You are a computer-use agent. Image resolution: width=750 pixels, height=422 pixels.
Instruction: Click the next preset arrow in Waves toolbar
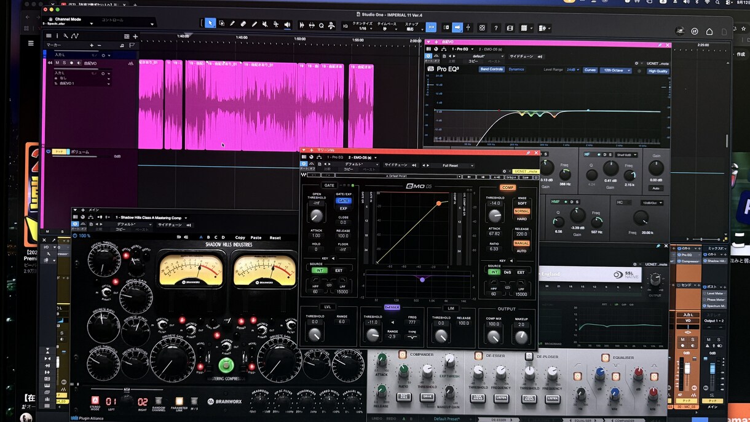tap(483, 177)
